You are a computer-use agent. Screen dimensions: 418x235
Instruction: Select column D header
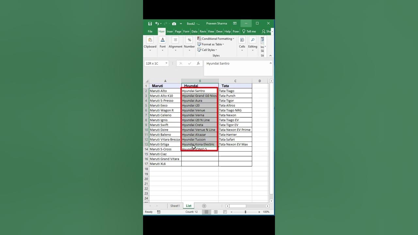[260, 81]
